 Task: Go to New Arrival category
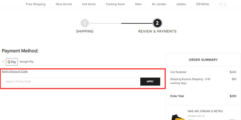(64, 4)
